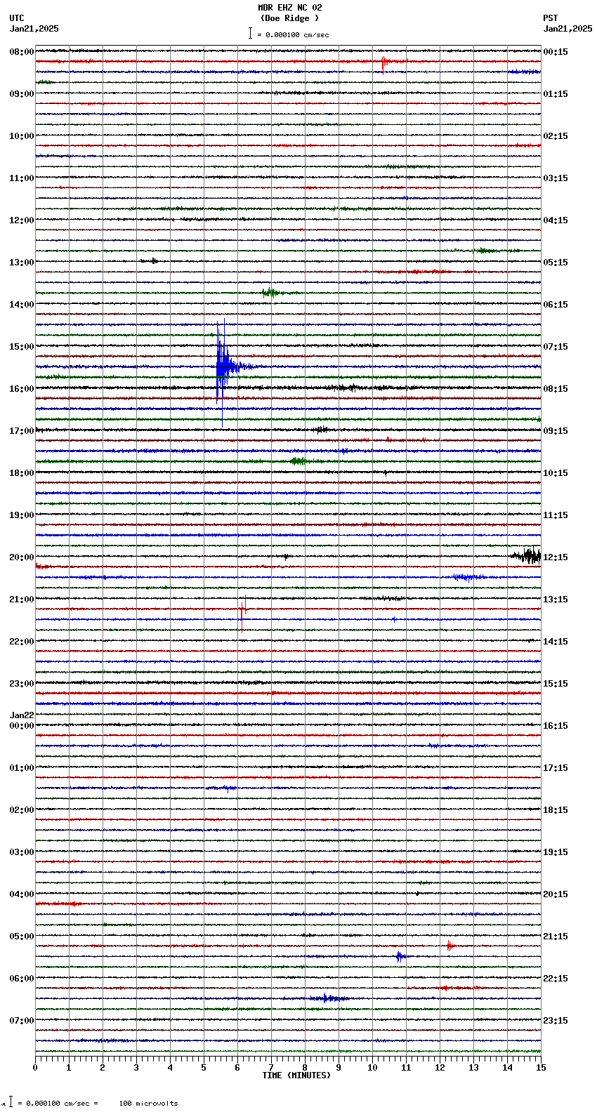
Task: Click the red event on the 08:15 trace
Action: point(385,62)
